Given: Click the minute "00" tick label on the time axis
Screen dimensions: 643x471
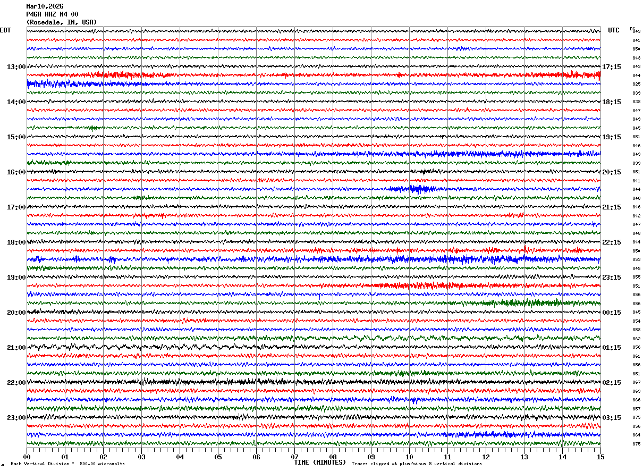Looking at the screenshot, I should tap(27, 457).
